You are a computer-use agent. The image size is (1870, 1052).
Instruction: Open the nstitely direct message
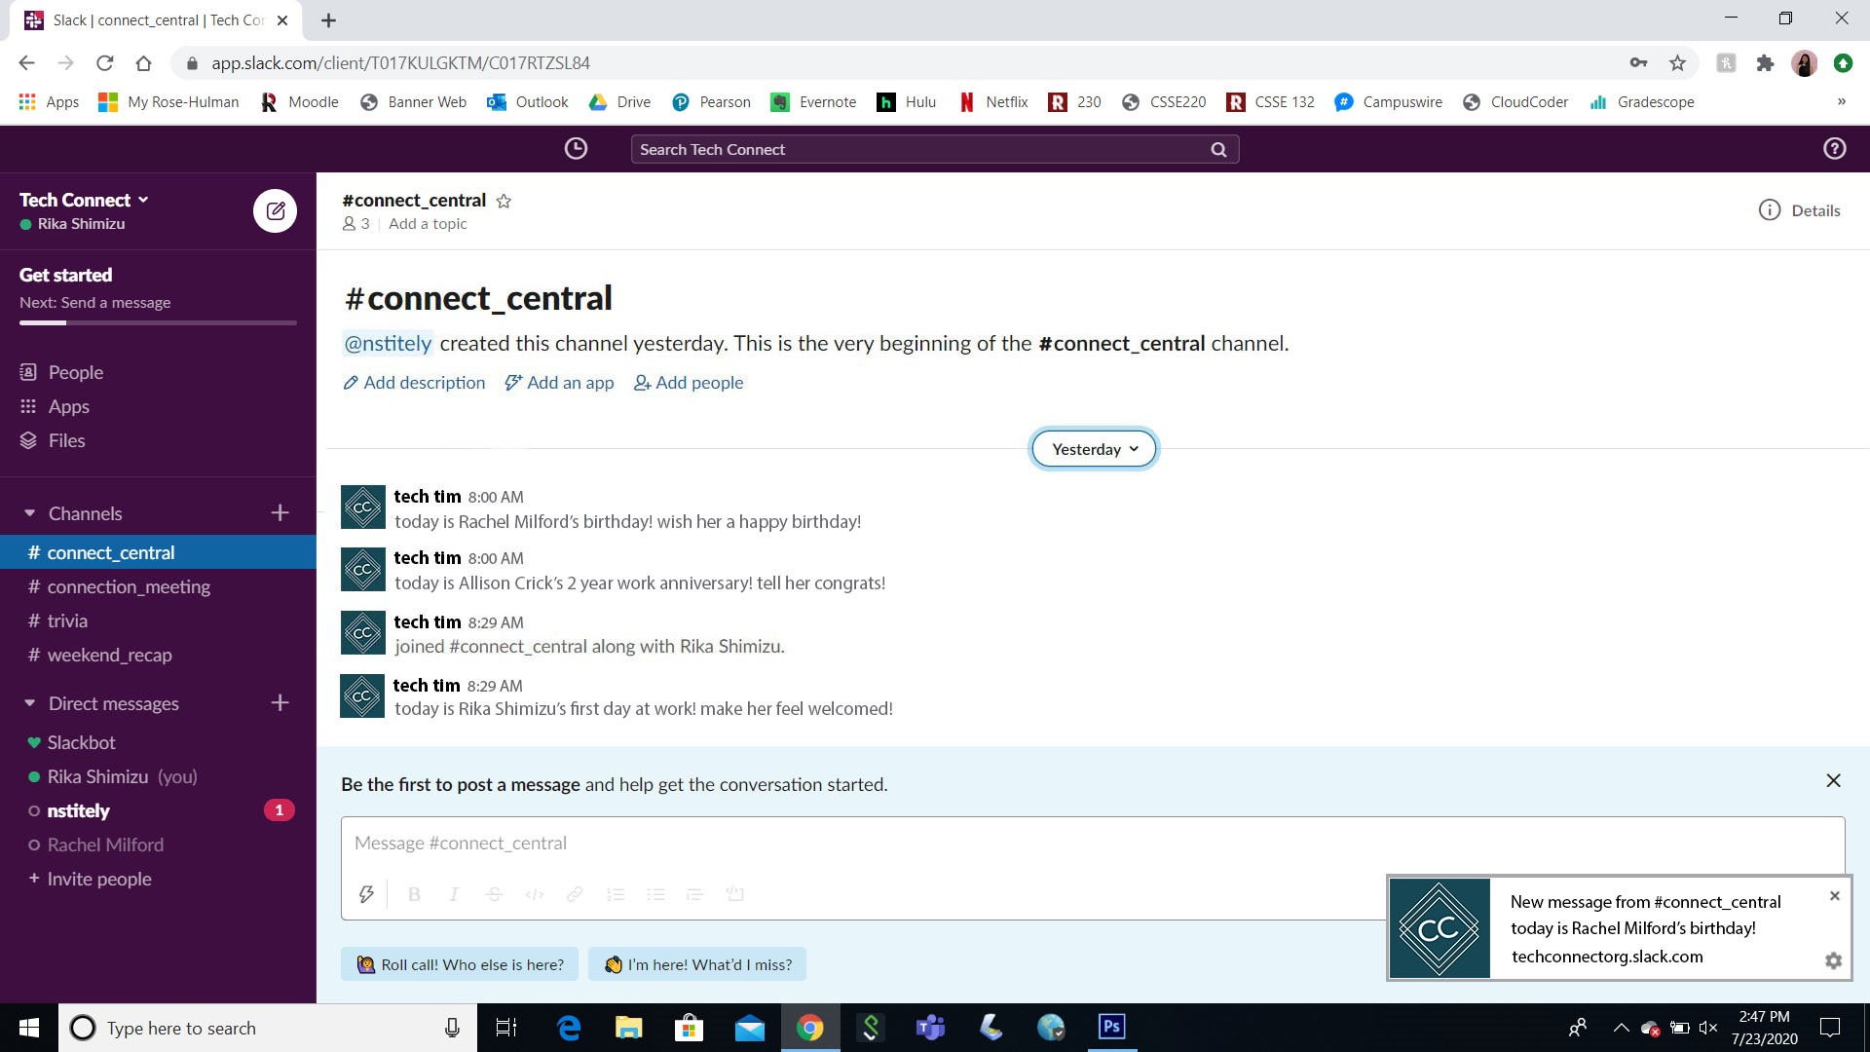pos(78,810)
